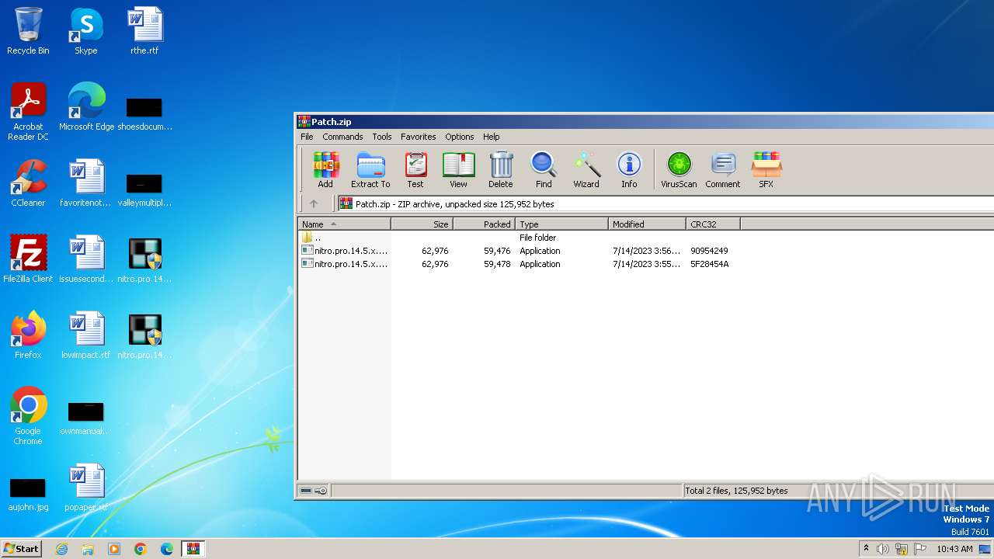Show hidden tray icons arrow

pos(866,549)
